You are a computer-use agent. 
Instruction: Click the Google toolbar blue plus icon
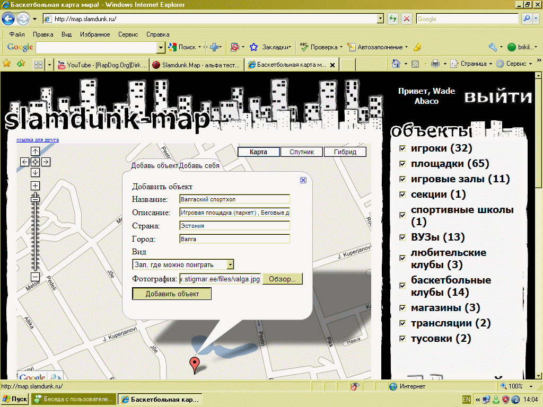click(x=214, y=47)
